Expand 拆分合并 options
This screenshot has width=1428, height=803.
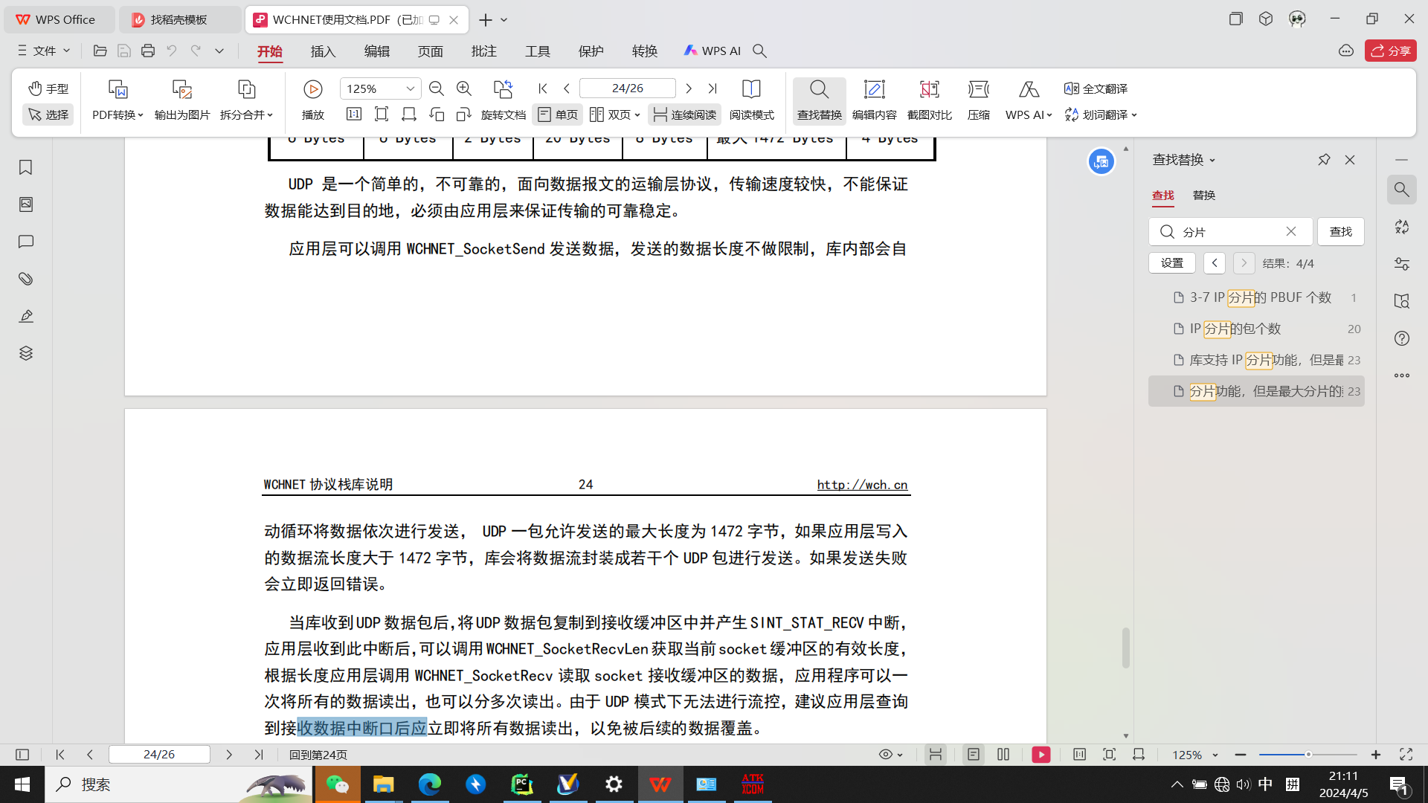click(x=246, y=115)
